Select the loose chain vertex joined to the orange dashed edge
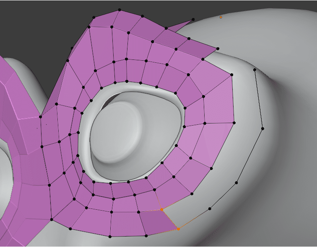Image resolution: width=317 pixels, height=247 pixels. coord(210,208)
